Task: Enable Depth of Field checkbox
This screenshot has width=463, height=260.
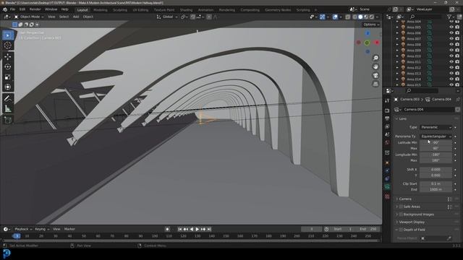Action: tap(401, 230)
